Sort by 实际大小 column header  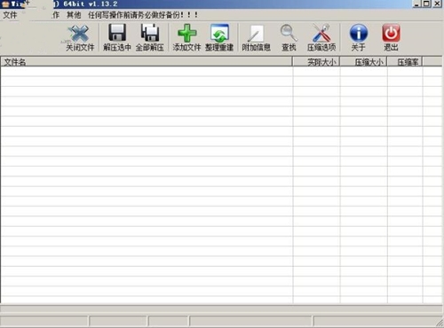tap(316, 62)
